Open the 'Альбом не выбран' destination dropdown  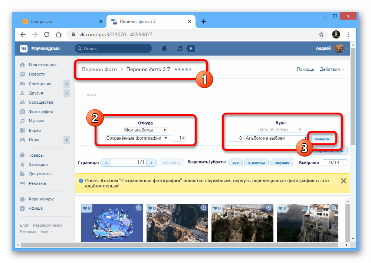click(276, 138)
